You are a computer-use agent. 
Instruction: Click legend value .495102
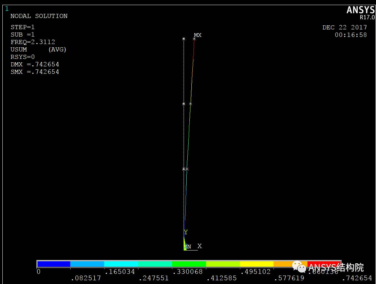256,271
